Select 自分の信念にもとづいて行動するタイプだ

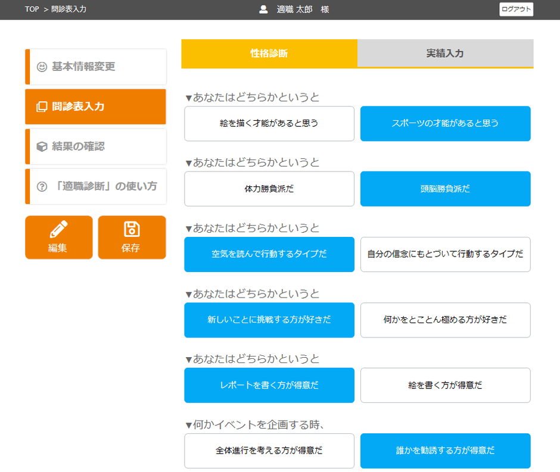click(x=445, y=255)
